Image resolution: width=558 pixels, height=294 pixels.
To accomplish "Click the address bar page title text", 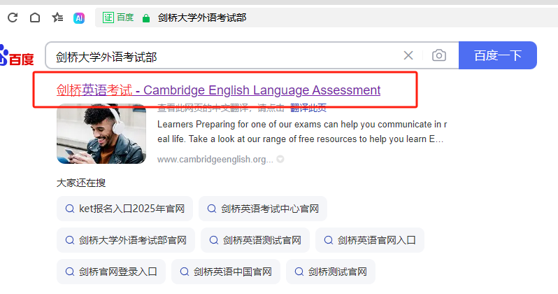I will (202, 17).
